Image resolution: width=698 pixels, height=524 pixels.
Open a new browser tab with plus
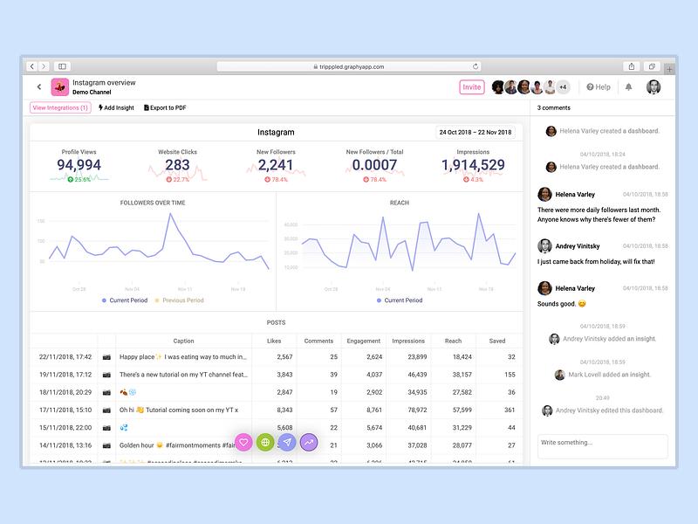click(669, 69)
